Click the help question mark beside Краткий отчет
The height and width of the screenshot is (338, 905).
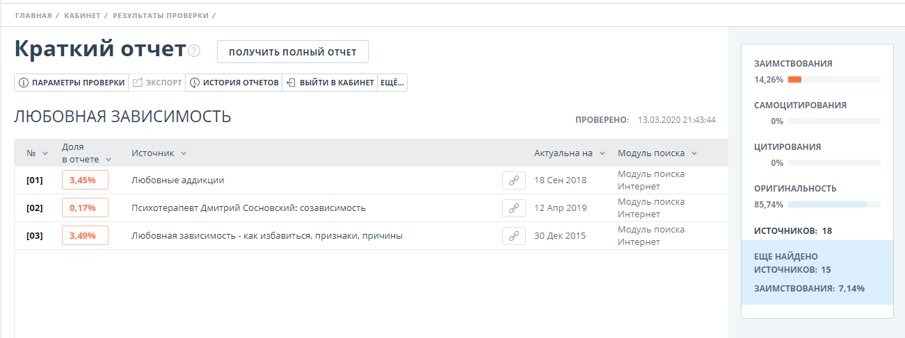coord(194,51)
